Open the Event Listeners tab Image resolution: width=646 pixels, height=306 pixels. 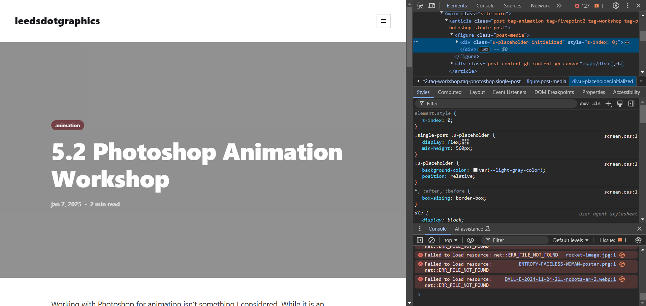click(510, 92)
